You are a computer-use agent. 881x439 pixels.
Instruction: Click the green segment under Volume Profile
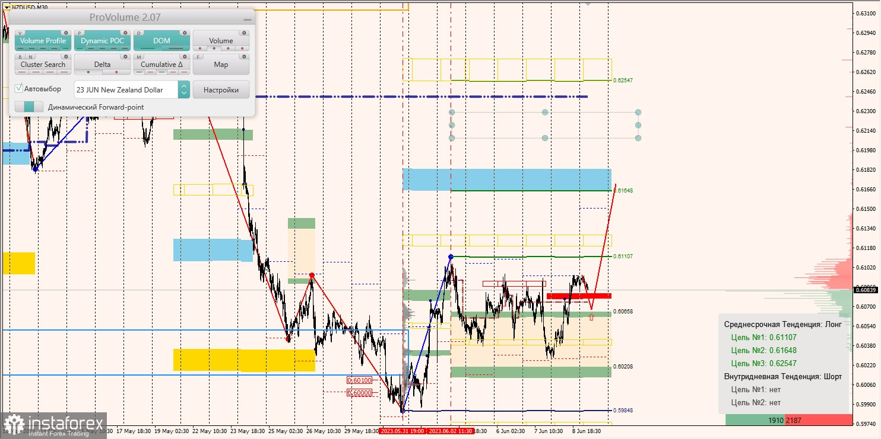point(65,48)
